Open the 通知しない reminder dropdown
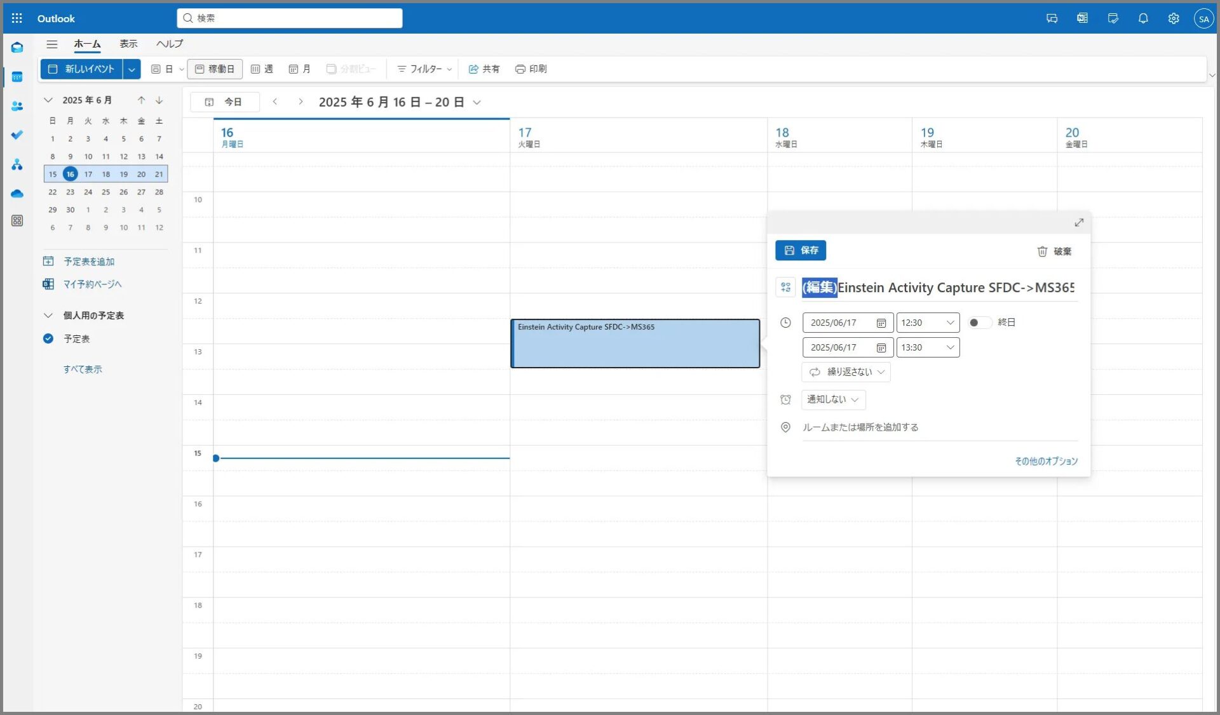Screen dimensions: 1220x715 (x=833, y=399)
